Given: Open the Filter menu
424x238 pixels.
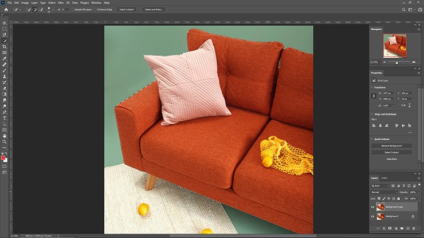Looking at the screenshot, I should coord(60,3).
